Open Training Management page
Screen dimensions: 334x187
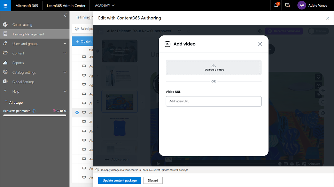[28, 34]
